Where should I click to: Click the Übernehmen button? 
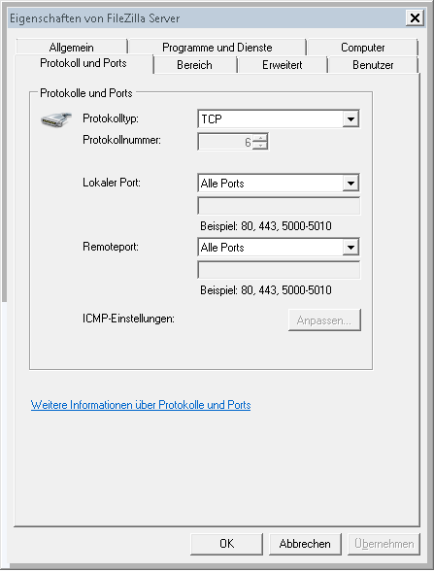click(384, 544)
